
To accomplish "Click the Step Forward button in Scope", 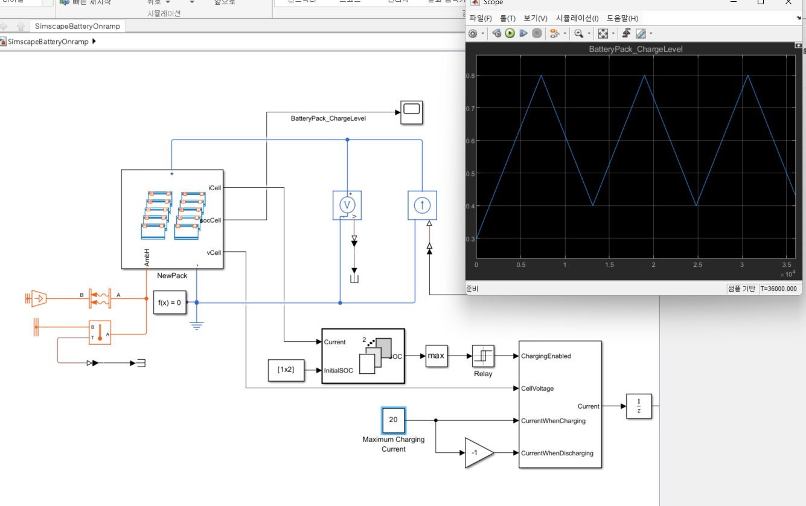I will (523, 33).
